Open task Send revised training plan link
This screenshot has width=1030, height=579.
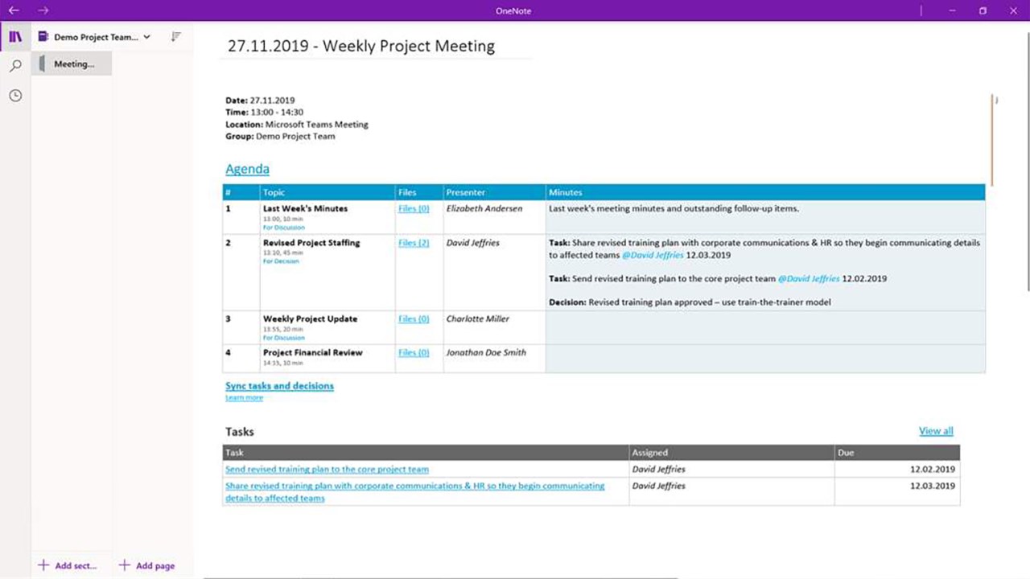[327, 470]
